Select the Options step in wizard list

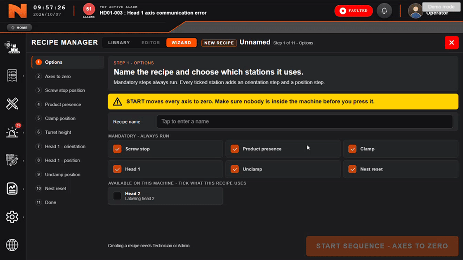point(68,62)
